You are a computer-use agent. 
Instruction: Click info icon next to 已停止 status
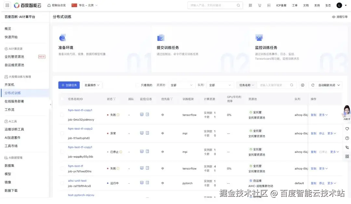click(121, 152)
